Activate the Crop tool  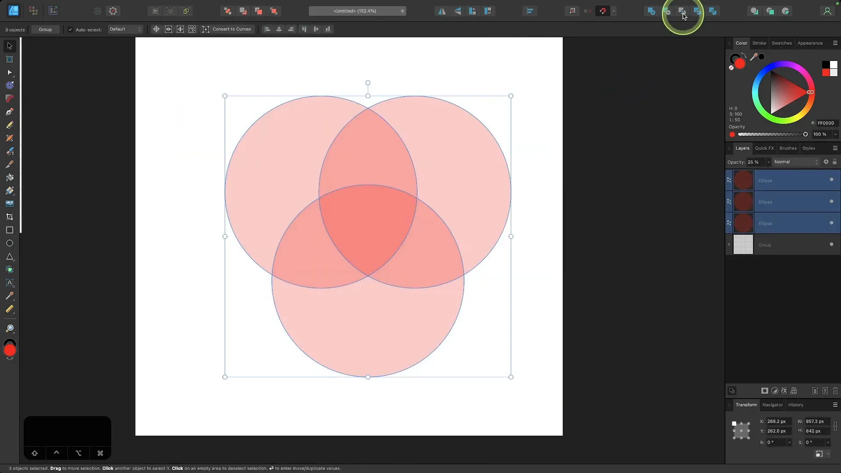click(9, 217)
